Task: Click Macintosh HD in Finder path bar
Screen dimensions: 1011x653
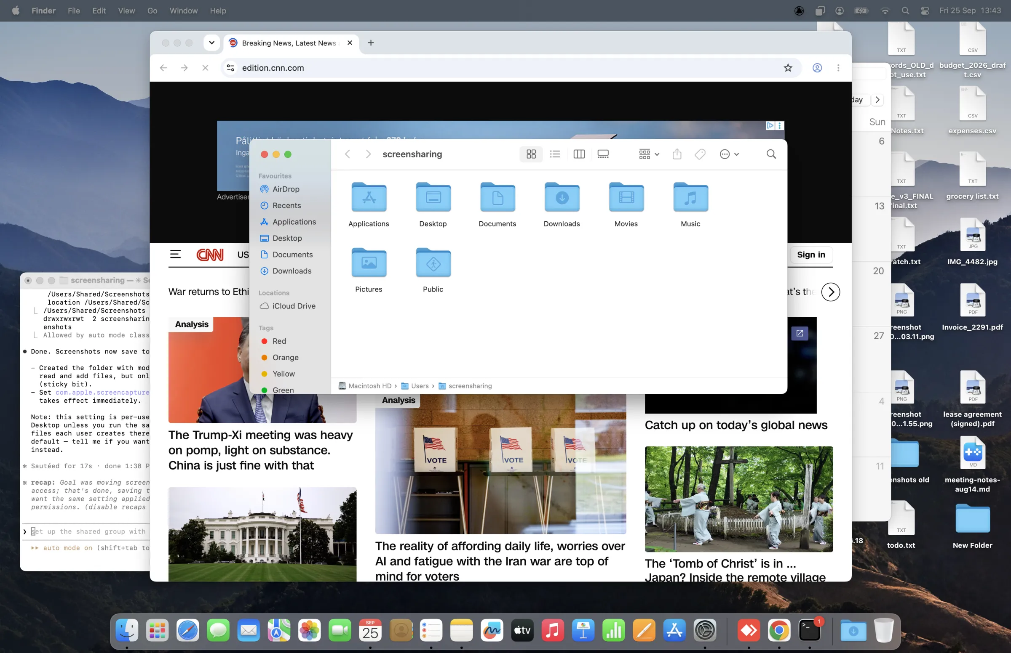Action: (365, 386)
